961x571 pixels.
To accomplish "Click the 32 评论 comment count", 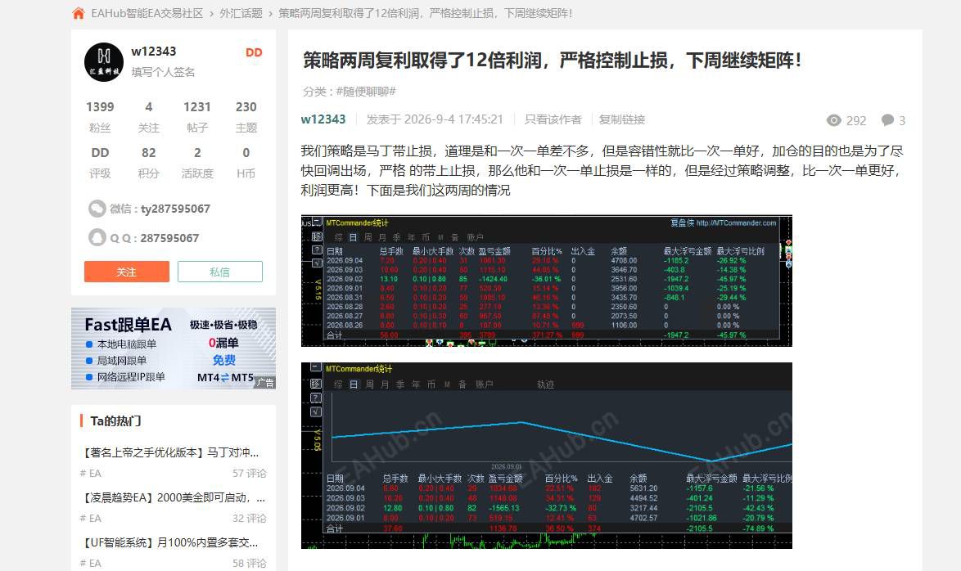I will 250,519.
